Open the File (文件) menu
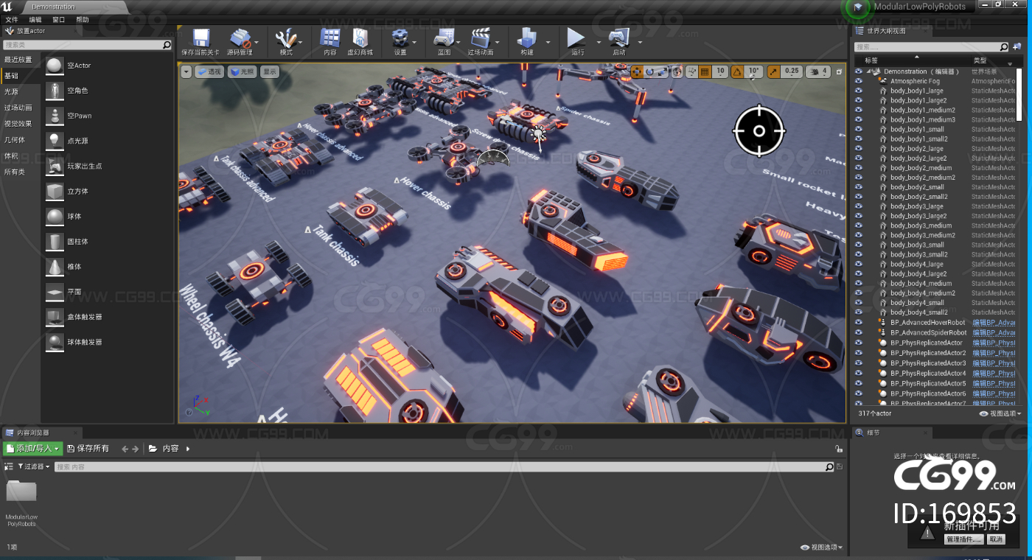Viewport: 1032px width, 560px height. [x=12, y=20]
